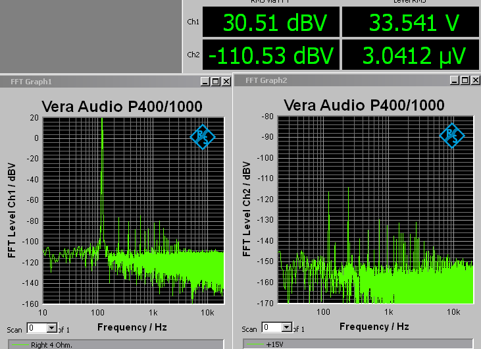Maximize the FFT Graph1 window
This screenshot has height=349, width=481.
216,82
